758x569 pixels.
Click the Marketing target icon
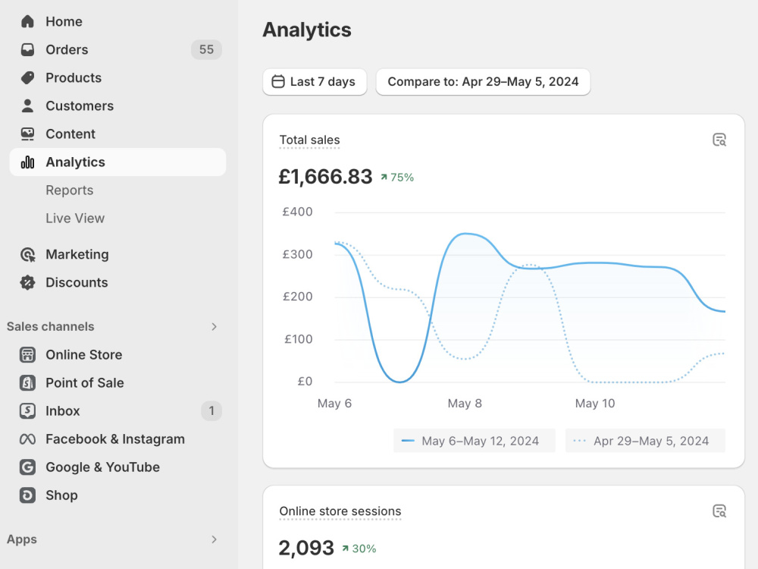[27, 254]
